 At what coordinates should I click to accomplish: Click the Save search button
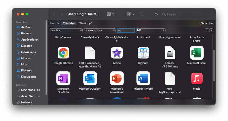204,23
